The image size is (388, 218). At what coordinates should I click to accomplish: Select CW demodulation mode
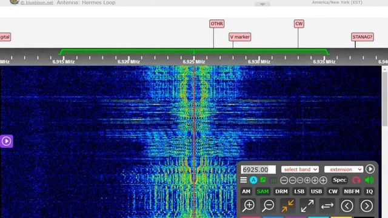333,191
